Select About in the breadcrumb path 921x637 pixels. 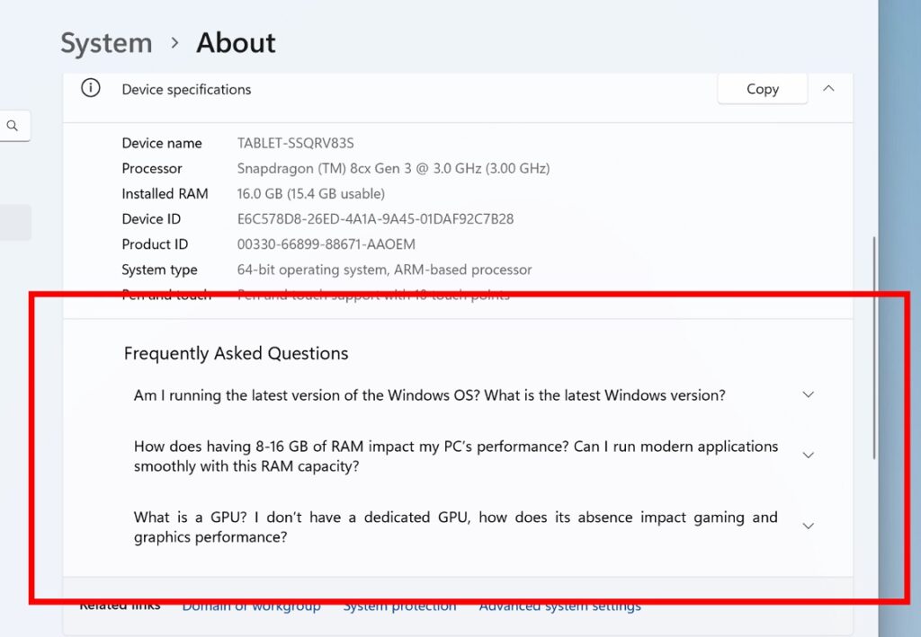[x=236, y=42]
